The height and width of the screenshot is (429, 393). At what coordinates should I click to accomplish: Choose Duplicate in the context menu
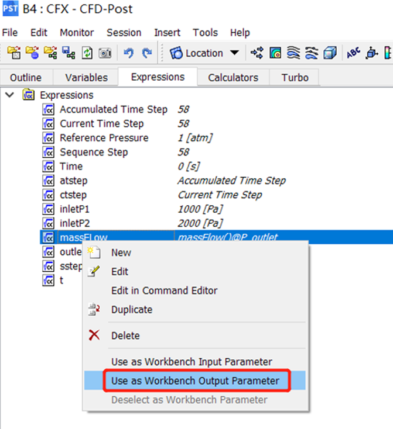tap(194, 310)
